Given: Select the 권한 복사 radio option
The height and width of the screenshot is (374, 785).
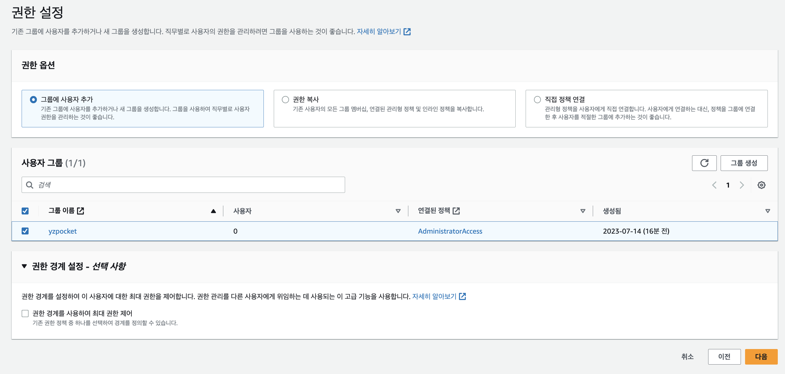Looking at the screenshot, I should point(285,100).
